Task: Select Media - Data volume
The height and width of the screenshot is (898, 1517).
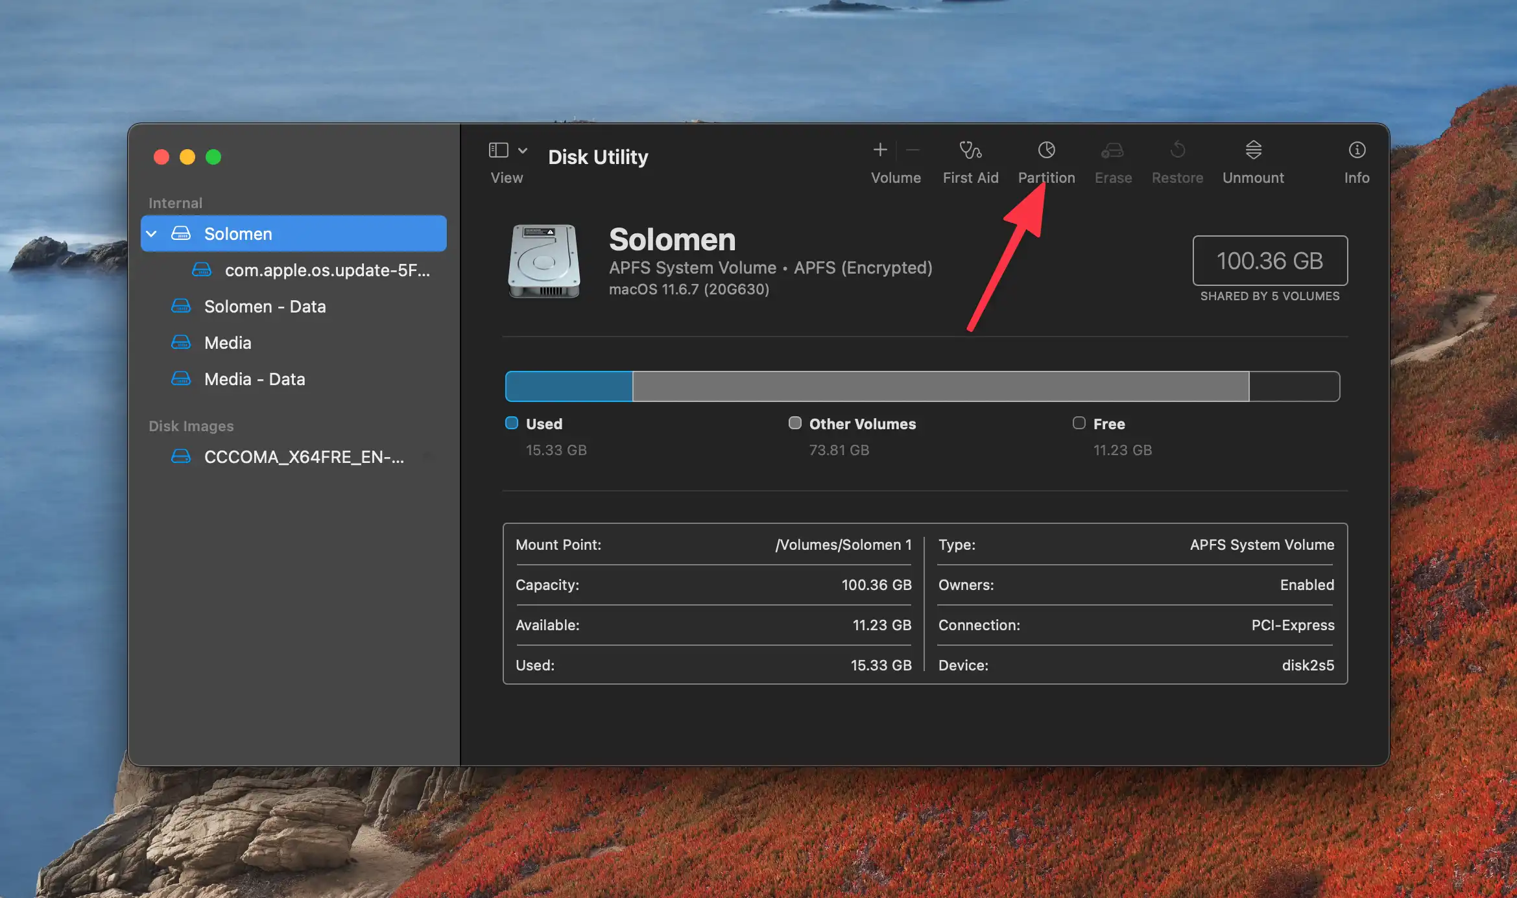Action: click(293, 379)
